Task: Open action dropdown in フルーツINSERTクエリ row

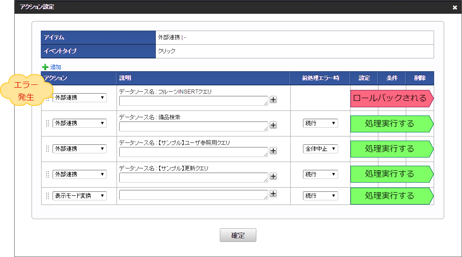Action: 80,97
